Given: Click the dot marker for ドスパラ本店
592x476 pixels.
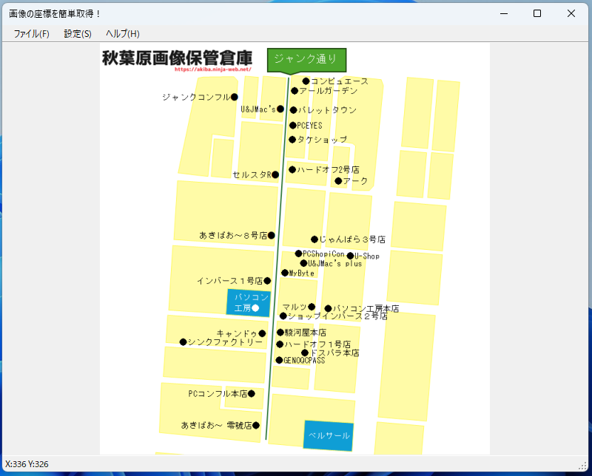Looking at the screenshot, I should pos(304,353).
